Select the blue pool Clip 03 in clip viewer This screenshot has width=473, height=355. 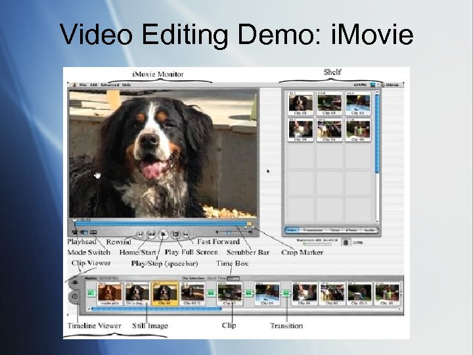click(267, 294)
